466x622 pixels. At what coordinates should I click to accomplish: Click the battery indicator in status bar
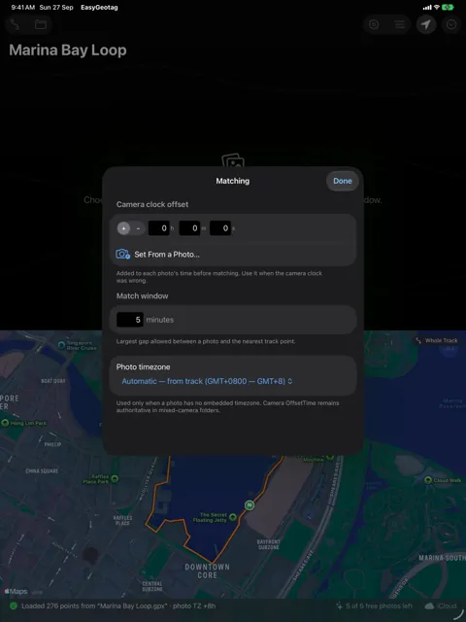(448, 7)
